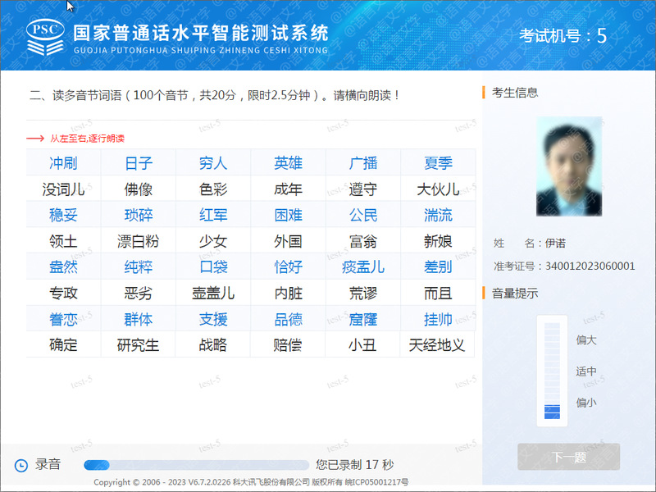Image resolution: width=656 pixels, height=492 pixels.
Task: Pick the word 困难
Action: [289, 216]
